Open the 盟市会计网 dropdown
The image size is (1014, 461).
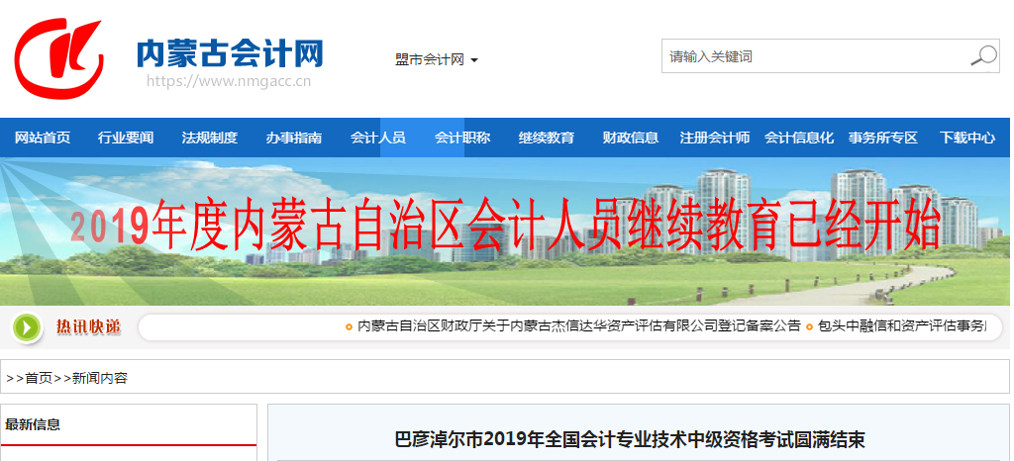click(436, 59)
